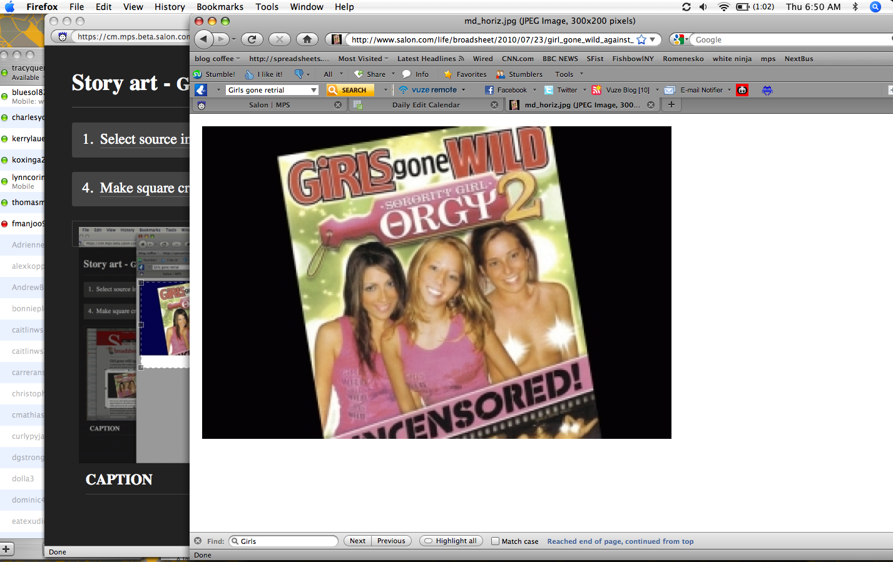Click the red panda toolbar icon
The width and height of the screenshot is (893, 562).
click(x=742, y=90)
